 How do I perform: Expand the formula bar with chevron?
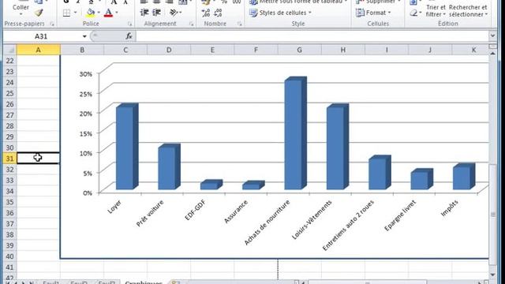(492, 35)
